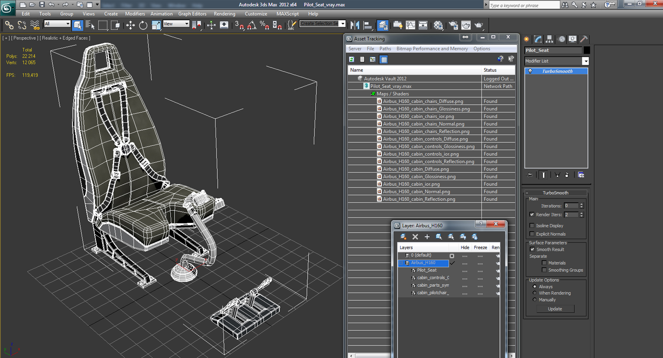Image resolution: width=663 pixels, height=358 pixels.
Task: Toggle Smooth Result checkbox
Action: (532, 249)
